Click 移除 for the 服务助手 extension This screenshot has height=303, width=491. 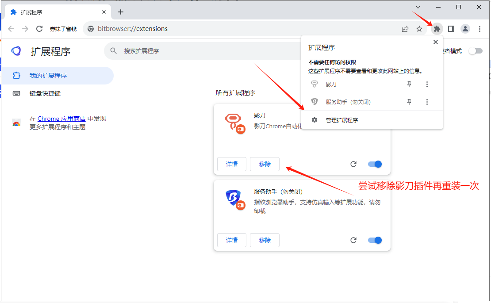pos(265,240)
